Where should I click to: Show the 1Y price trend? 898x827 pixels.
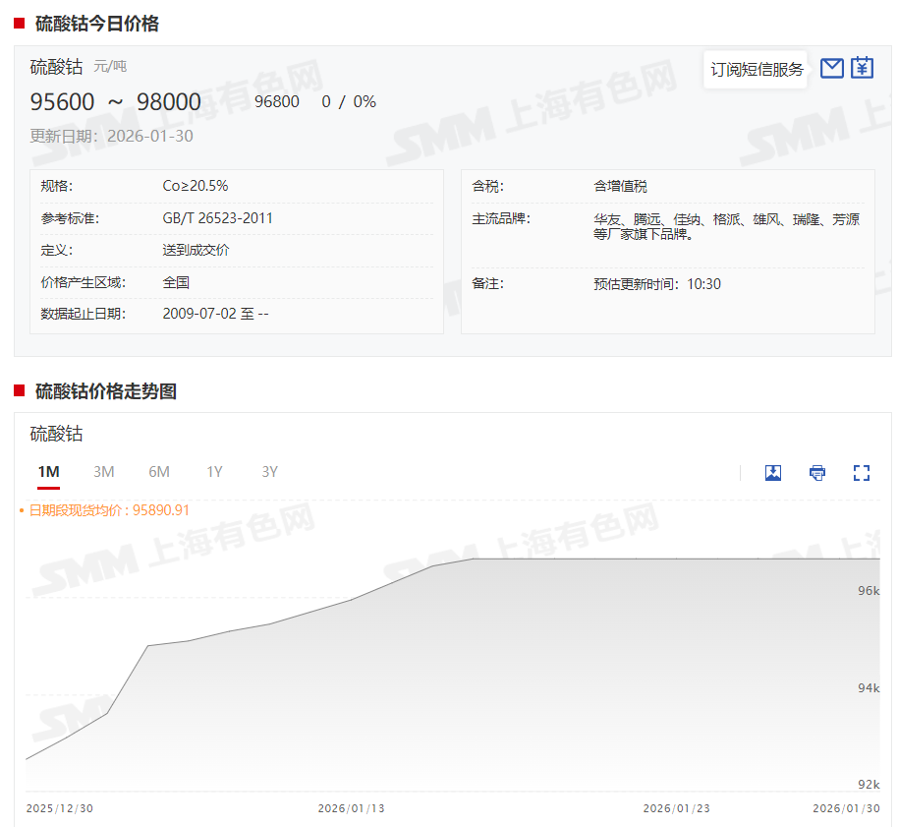tap(214, 472)
